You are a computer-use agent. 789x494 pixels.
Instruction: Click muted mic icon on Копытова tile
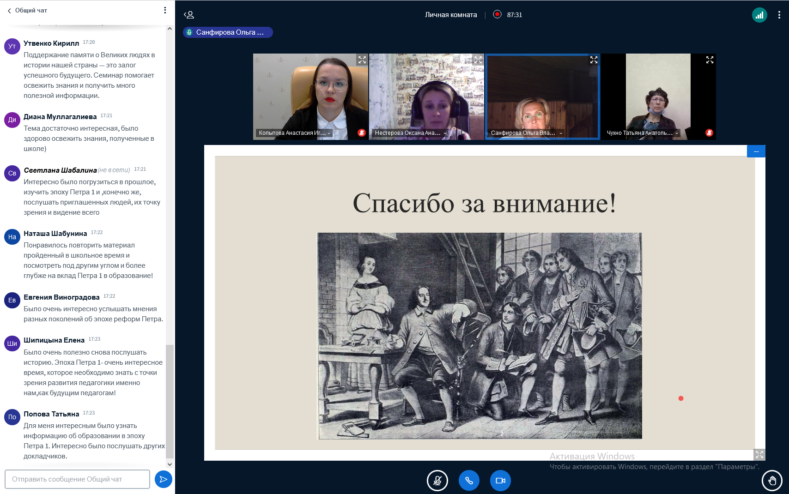tap(362, 133)
